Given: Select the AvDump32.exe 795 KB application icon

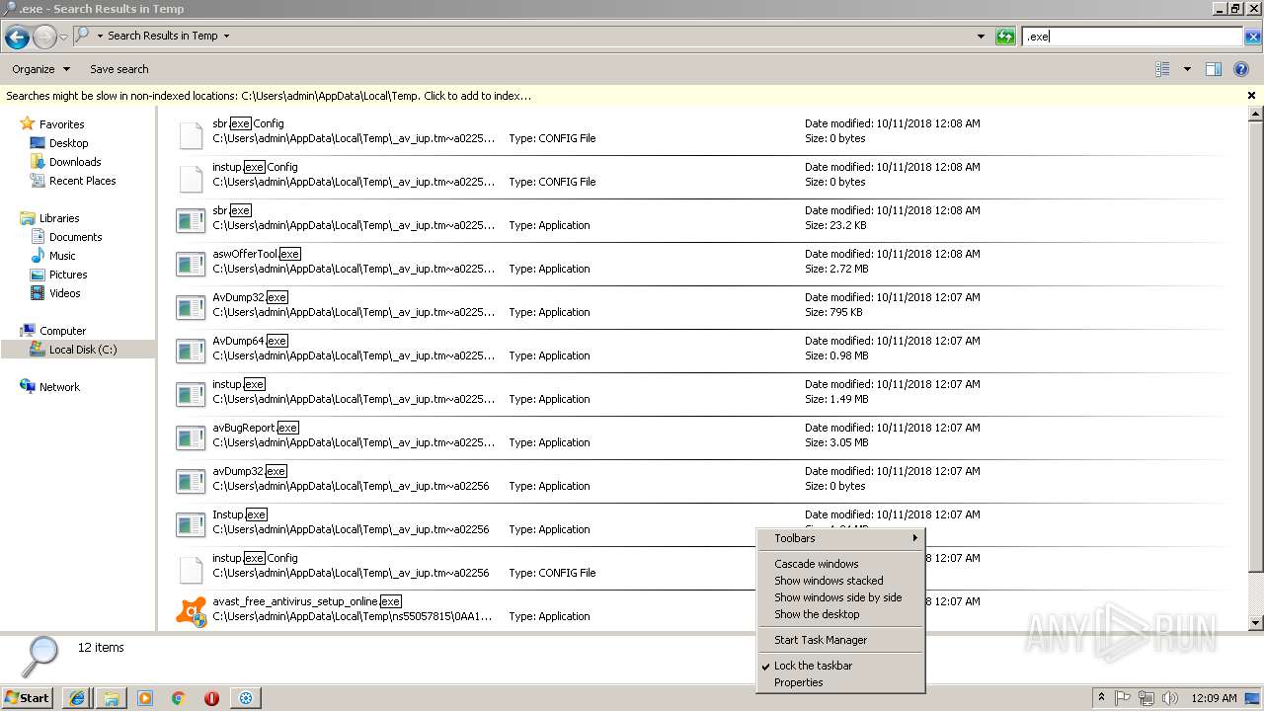Looking at the screenshot, I should tap(191, 308).
